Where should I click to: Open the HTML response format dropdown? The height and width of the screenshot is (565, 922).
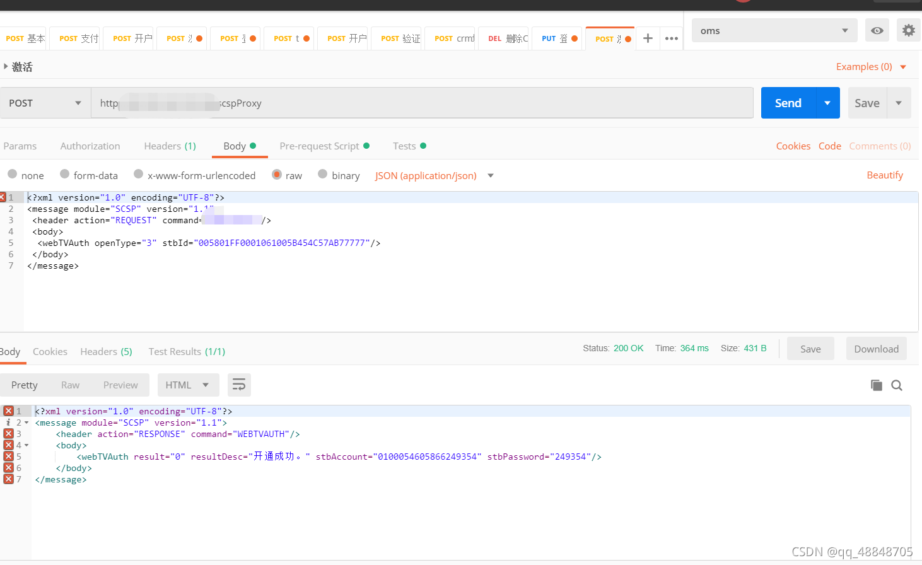[188, 385]
